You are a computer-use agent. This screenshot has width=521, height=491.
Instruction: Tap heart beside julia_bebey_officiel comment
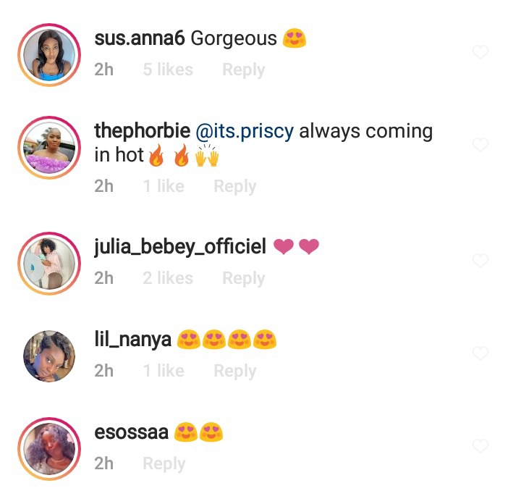(480, 261)
